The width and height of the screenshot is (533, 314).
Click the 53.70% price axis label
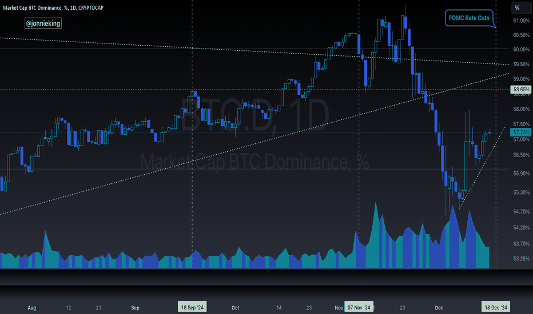[x=521, y=244]
